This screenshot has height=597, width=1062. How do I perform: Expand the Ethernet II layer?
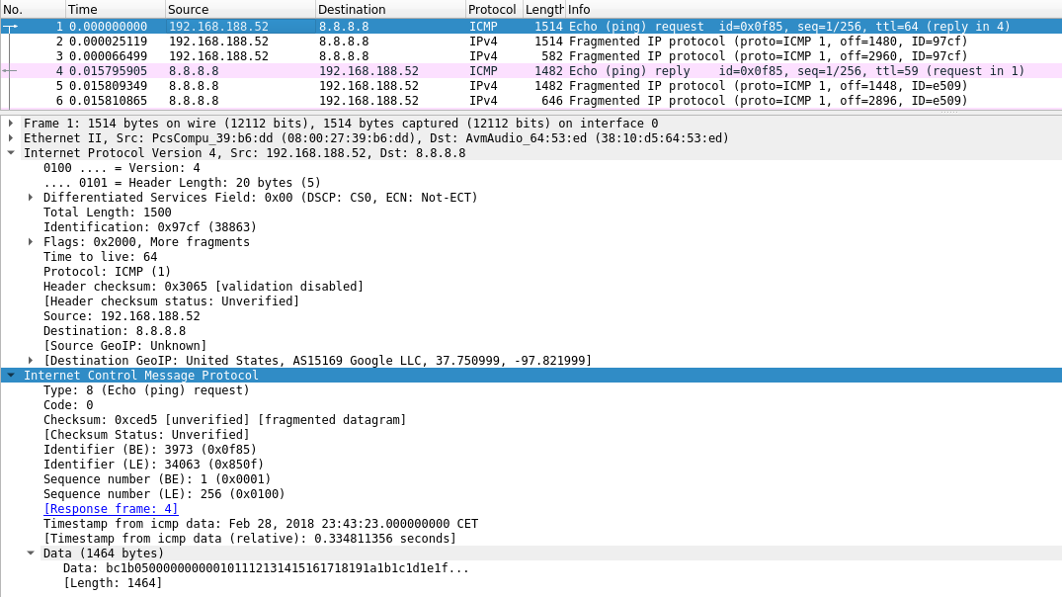tap(11, 138)
